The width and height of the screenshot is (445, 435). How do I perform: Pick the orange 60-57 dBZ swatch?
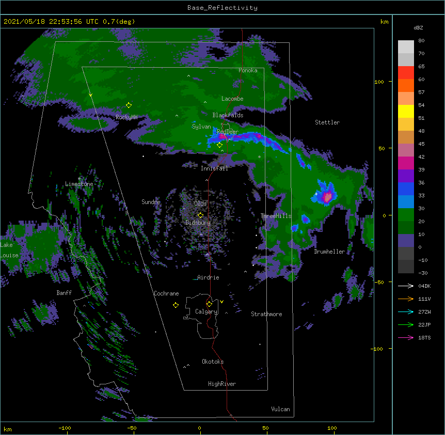406,85
